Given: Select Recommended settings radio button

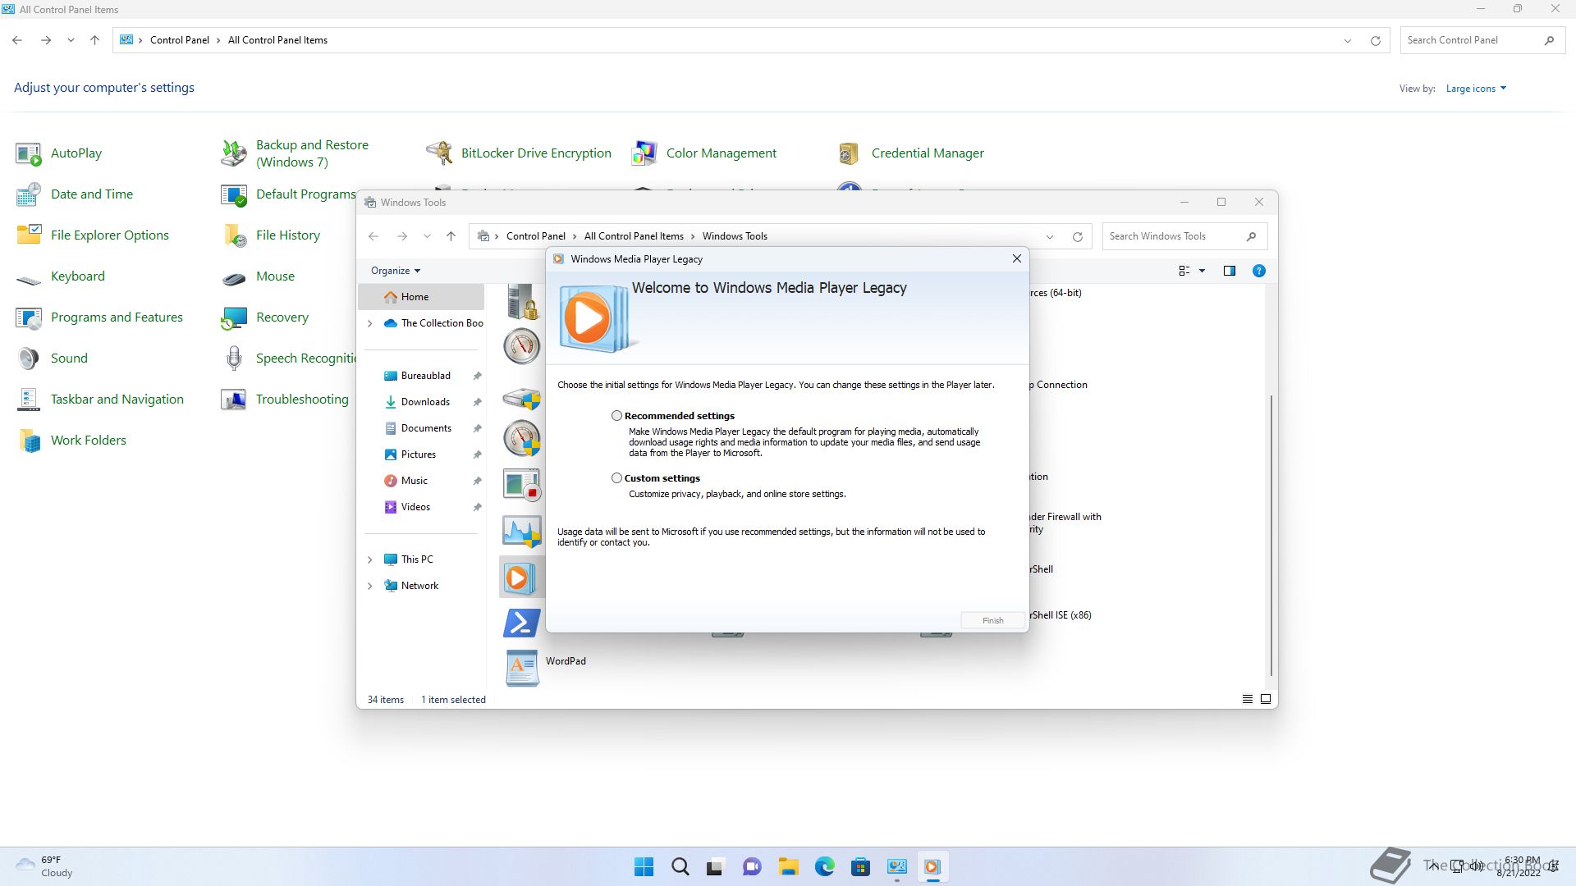Looking at the screenshot, I should coord(616,416).
